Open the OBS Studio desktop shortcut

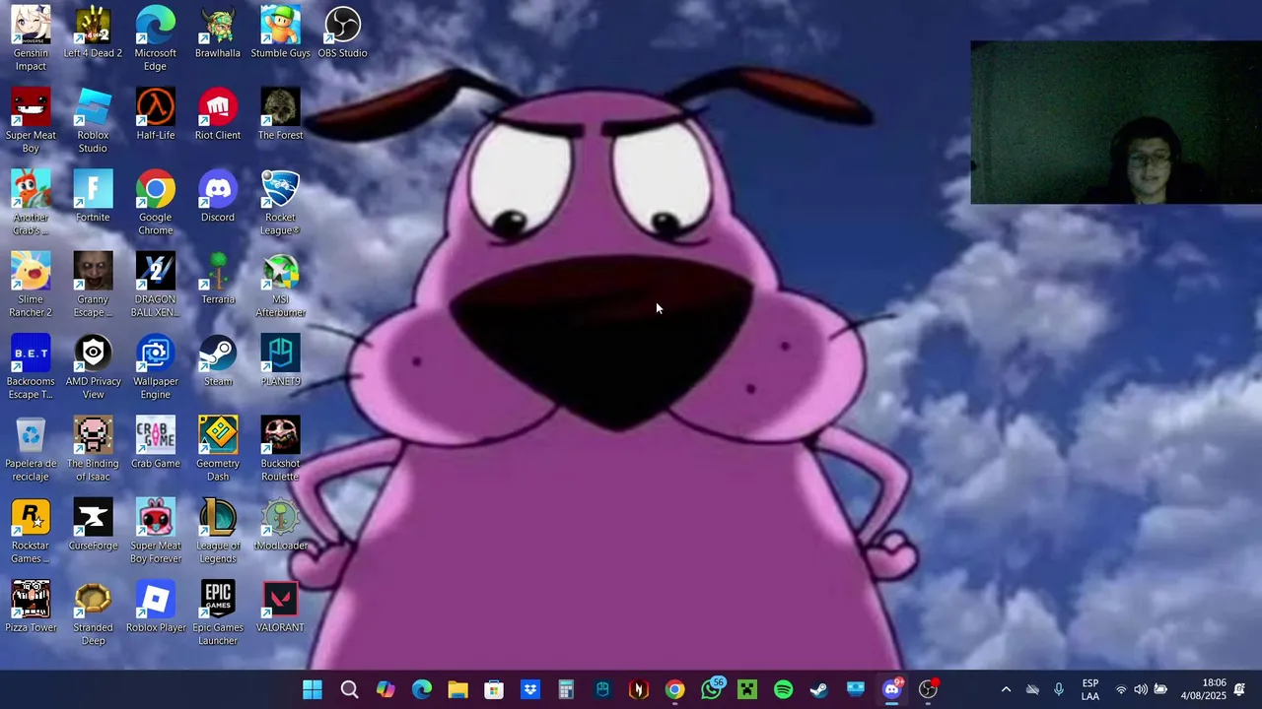click(342, 32)
